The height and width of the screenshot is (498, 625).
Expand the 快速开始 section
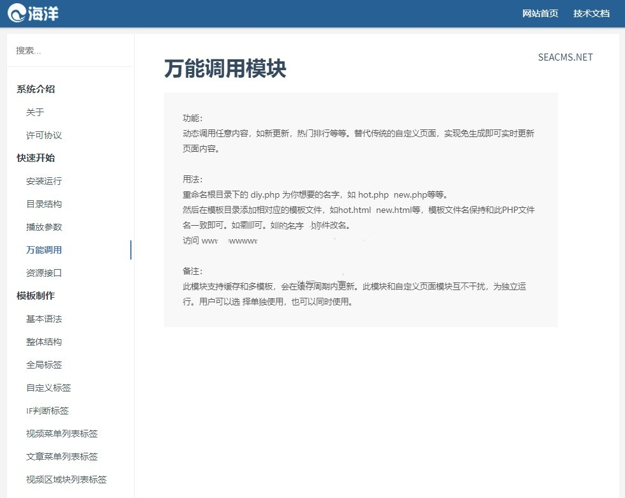[x=36, y=158]
